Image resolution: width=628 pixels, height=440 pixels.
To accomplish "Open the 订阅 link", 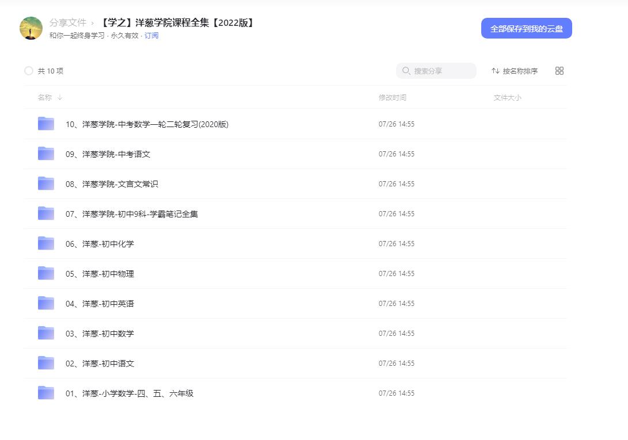I will pyautogui.click(x=151, y=36).
